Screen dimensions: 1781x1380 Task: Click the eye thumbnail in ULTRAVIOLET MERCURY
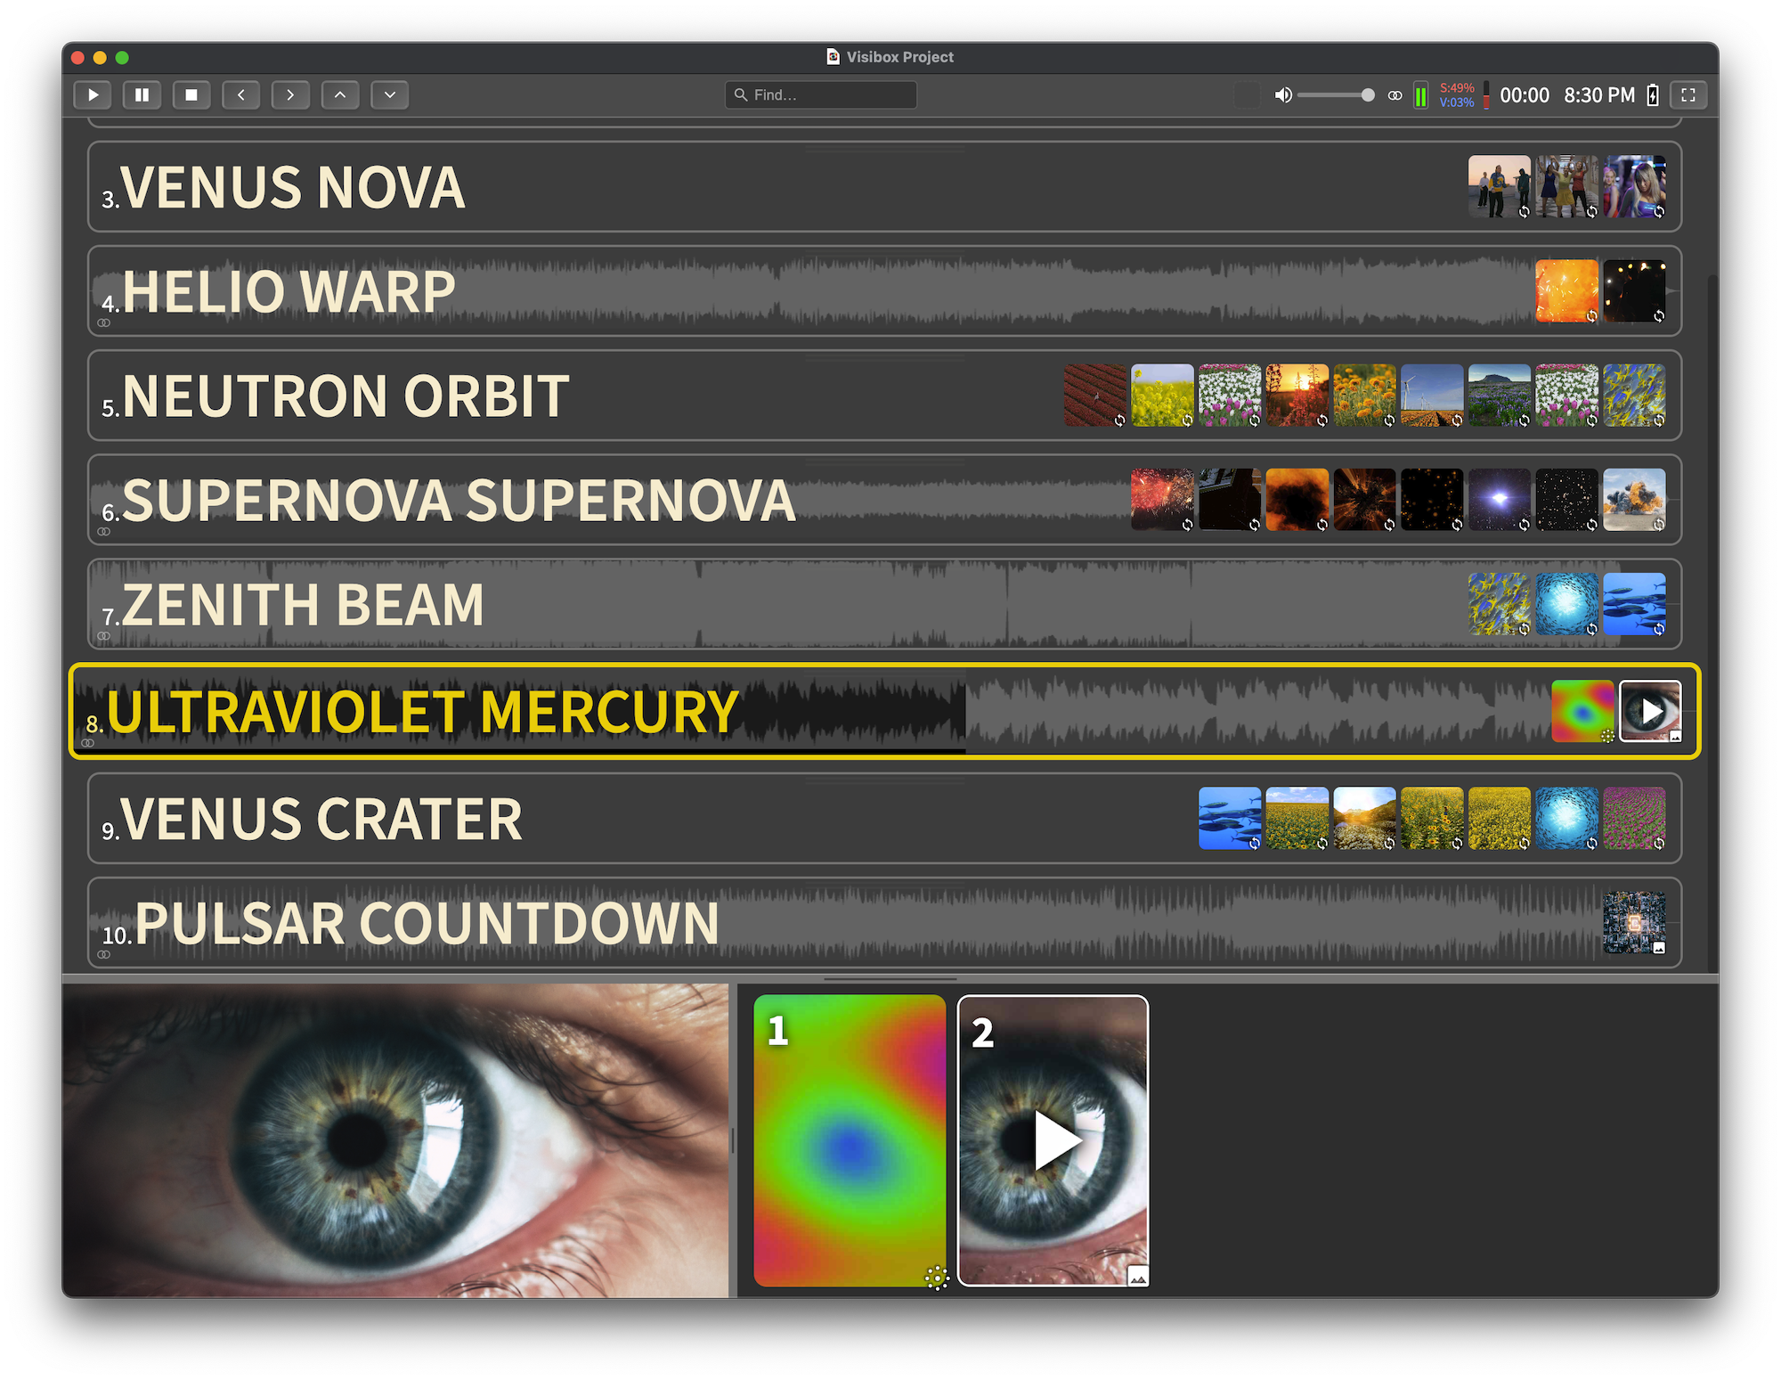1649,711
